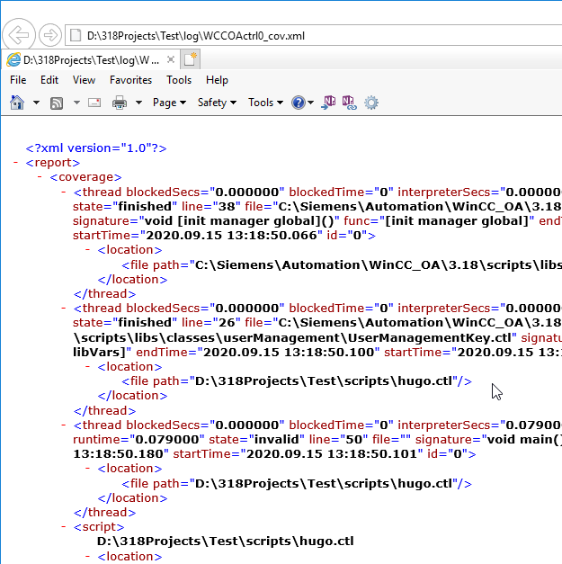
Task: Click the gear icon in command bar
Action: [x=371, y=103]
